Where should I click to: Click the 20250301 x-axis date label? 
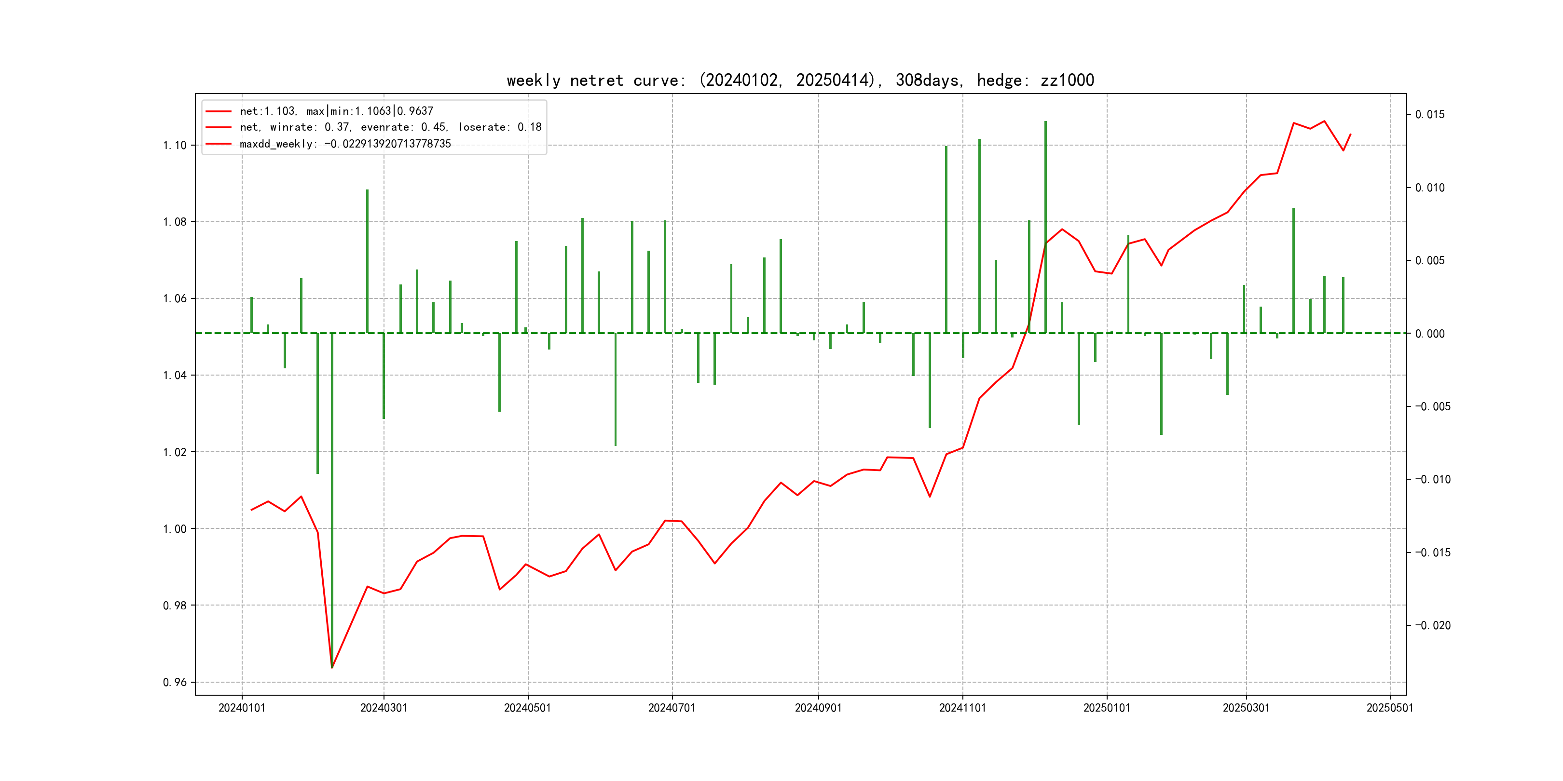(1246, 708)
